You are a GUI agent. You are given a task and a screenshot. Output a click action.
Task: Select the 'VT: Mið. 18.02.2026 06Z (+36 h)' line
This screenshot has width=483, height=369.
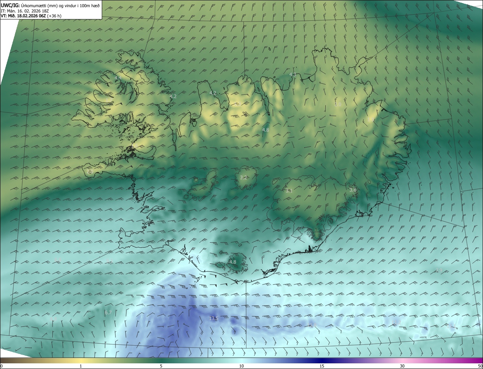coord(31,16)
